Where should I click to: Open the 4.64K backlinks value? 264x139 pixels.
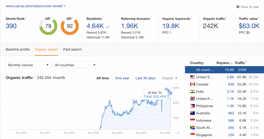95,26
